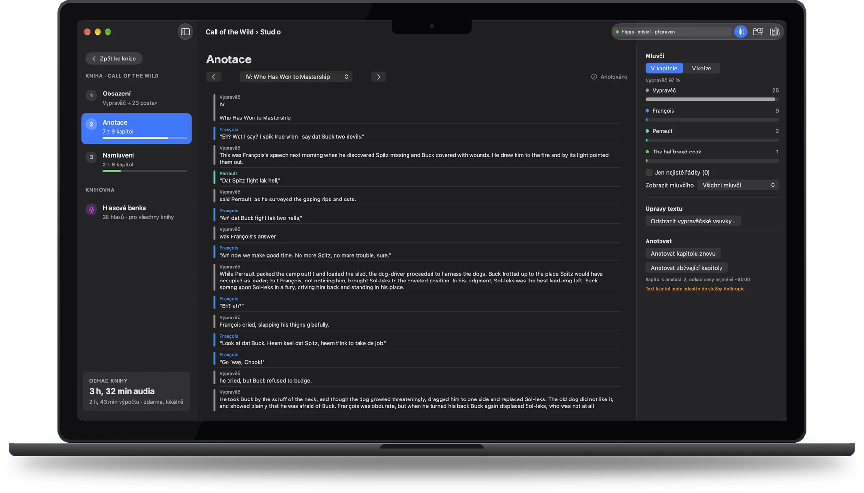Viewport: 864px width, 493px height.
Task: Select 'The halfbreed cook' speaker
Action: click(712, 152)
